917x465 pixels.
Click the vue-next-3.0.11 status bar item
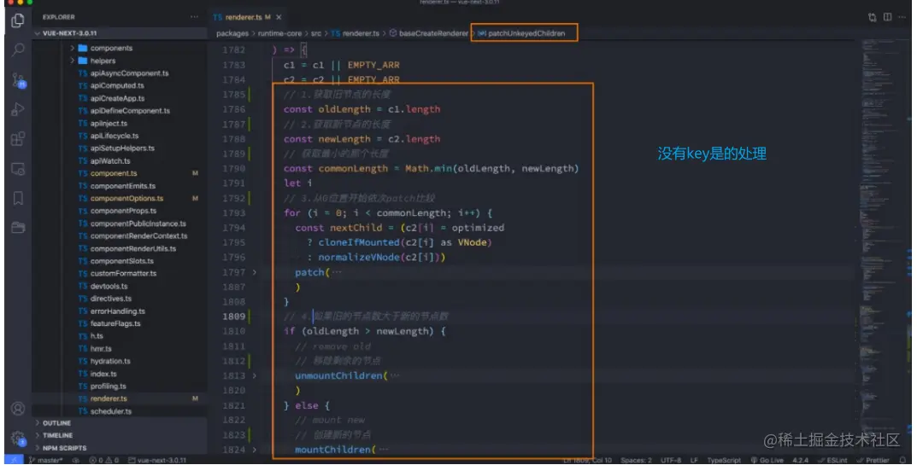[x=156, y=461]
